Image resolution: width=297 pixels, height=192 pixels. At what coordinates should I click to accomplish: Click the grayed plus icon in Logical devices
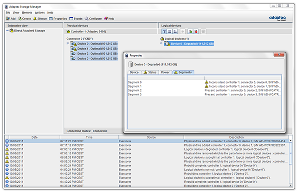coord(182,32)
